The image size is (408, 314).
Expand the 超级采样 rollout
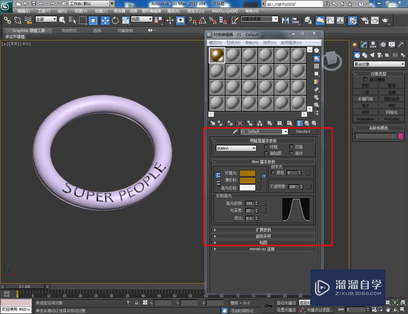(263, 236)
